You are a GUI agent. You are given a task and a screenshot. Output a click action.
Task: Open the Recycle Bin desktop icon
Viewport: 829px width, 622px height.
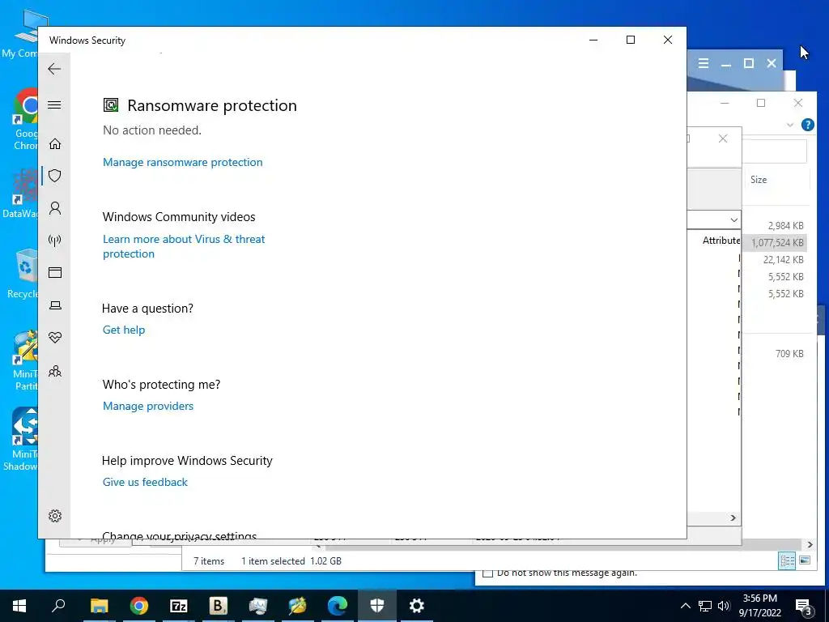point(23,275)
